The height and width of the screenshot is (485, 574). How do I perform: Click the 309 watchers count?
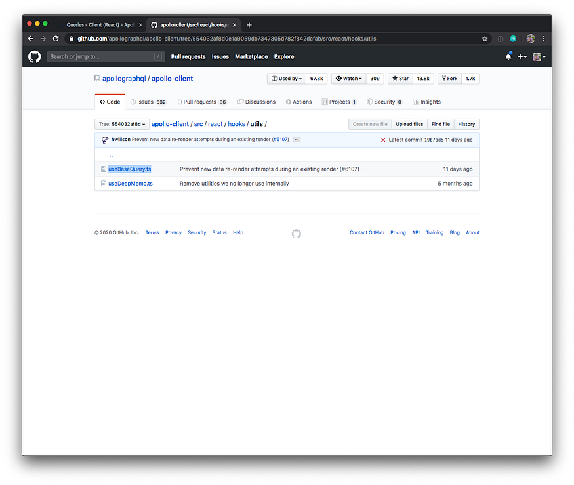click(375, 78)
